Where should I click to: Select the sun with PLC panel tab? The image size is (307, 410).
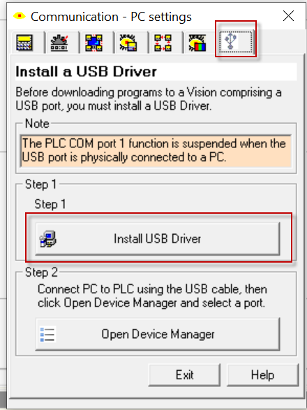(x=128, y=43)
